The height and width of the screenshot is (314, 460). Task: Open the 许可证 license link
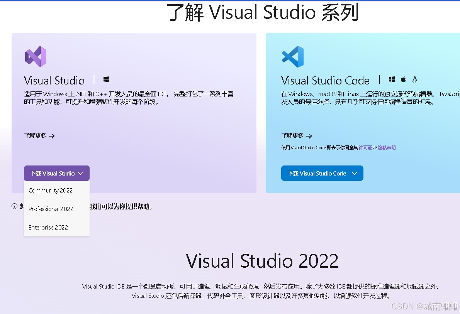[x=365, y=147]
